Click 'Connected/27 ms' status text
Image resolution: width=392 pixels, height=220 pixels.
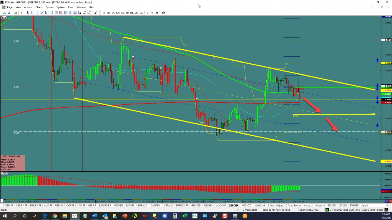tap(309, 209)
